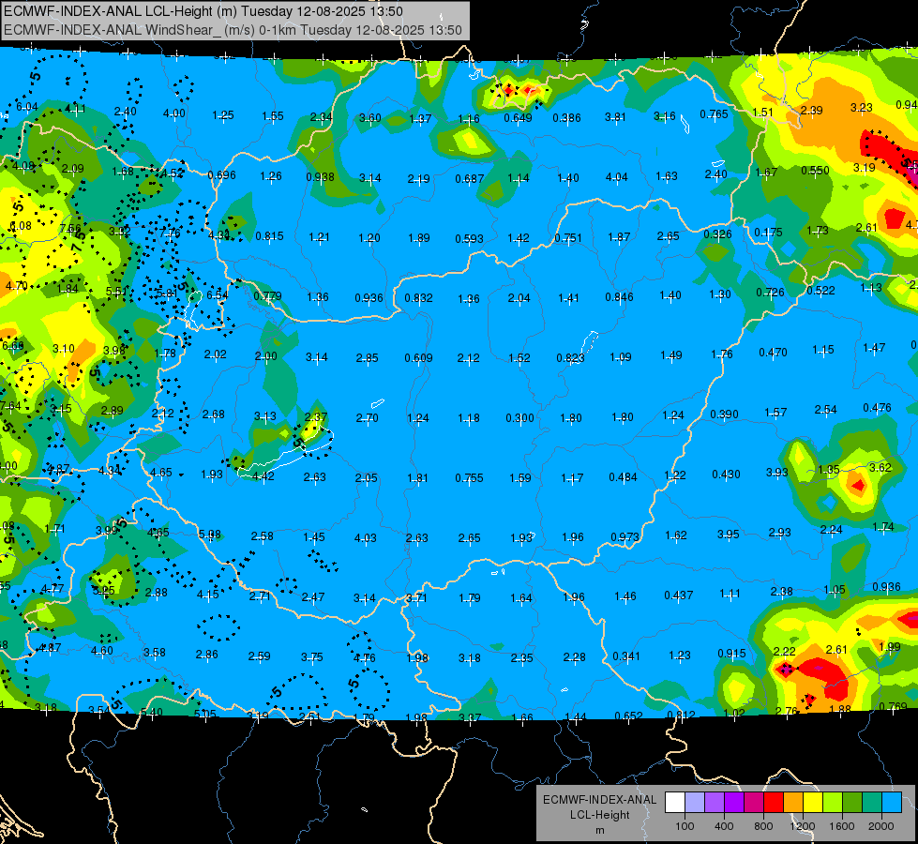Click the legend scale value 1600

[842, 826]
